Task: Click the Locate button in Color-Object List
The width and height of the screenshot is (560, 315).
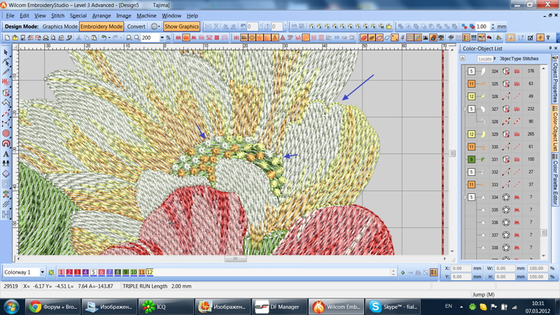Action: [484, 59]
